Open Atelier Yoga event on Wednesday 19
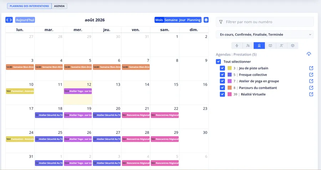This screenshot has height=170, width=321. [78, 115]
